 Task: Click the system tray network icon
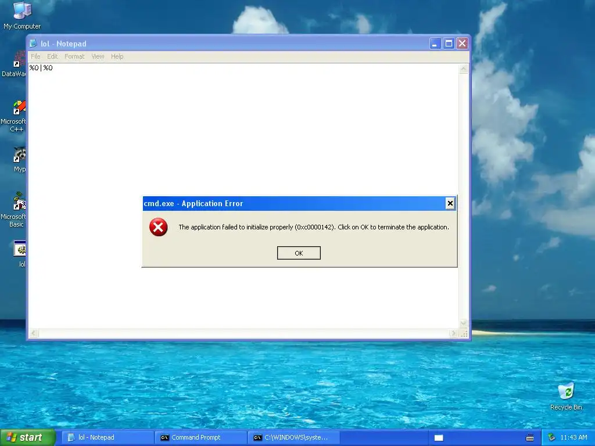(x=551, y=438)
